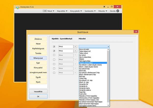Expand the Szerkesztés dropdown menu
The height and width of the screenshot is (108, 153).
pos(90,11)
